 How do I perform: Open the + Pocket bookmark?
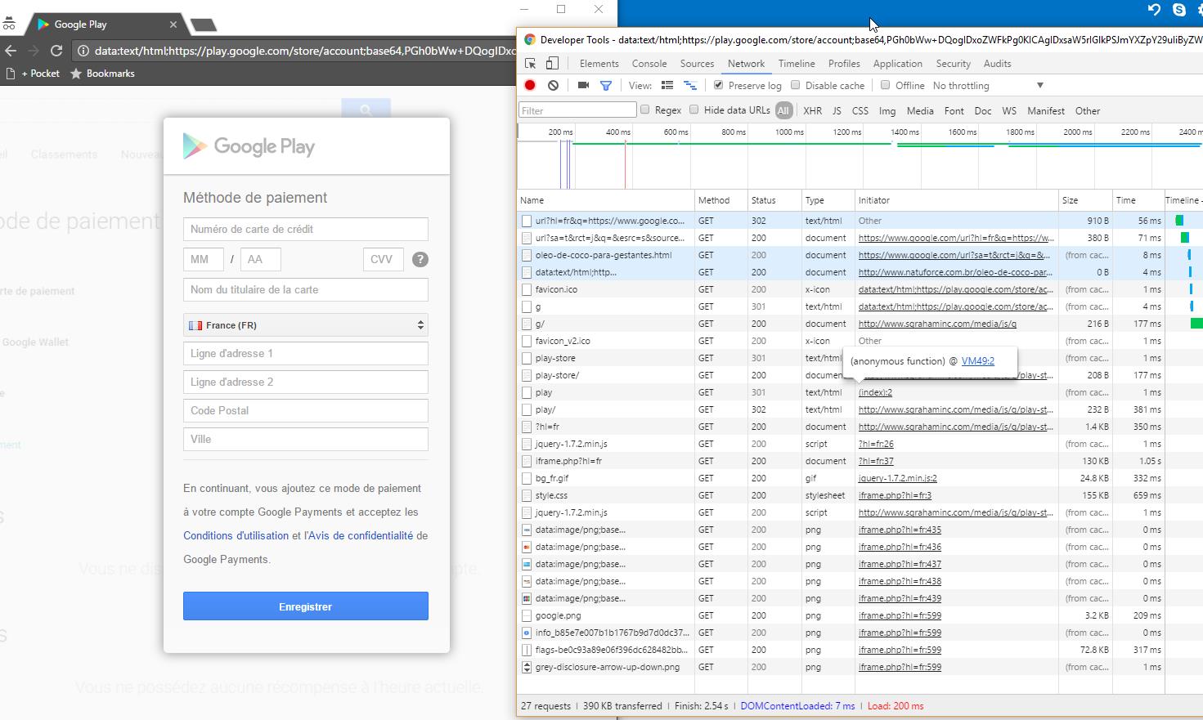[34, 74]
